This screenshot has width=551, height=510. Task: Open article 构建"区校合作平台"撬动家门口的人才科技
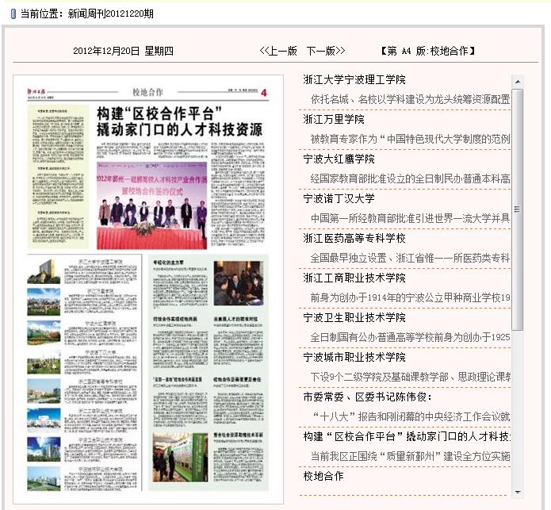[407, 437]
